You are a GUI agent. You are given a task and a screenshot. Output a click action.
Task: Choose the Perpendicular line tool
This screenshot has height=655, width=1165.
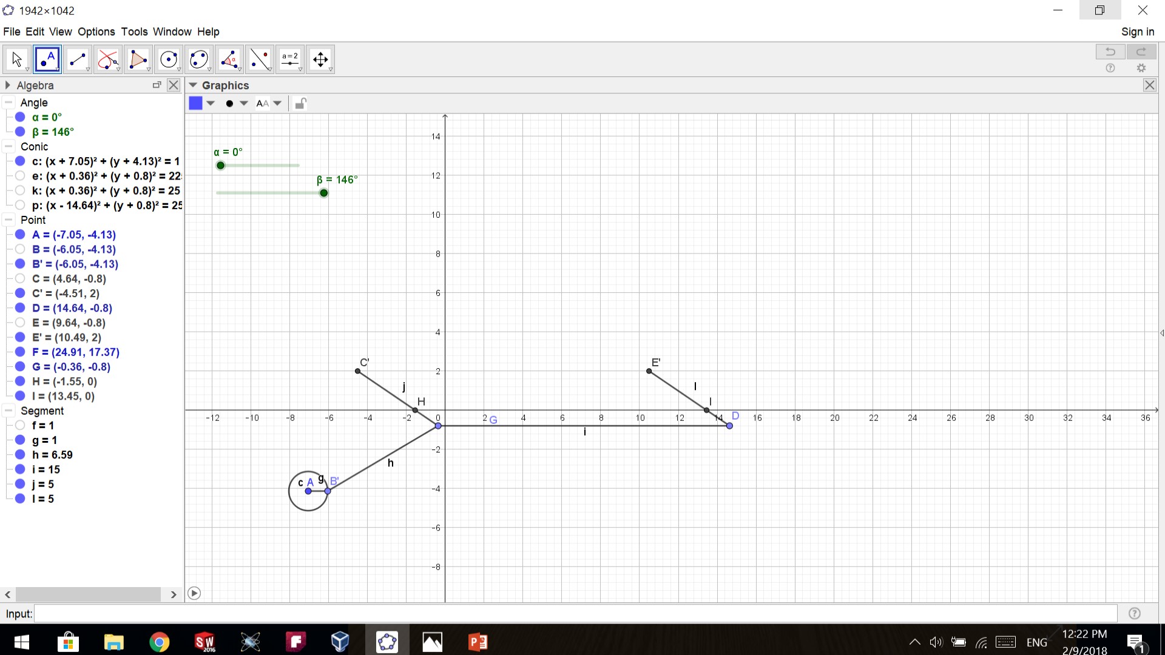click(x=108, y=59)
